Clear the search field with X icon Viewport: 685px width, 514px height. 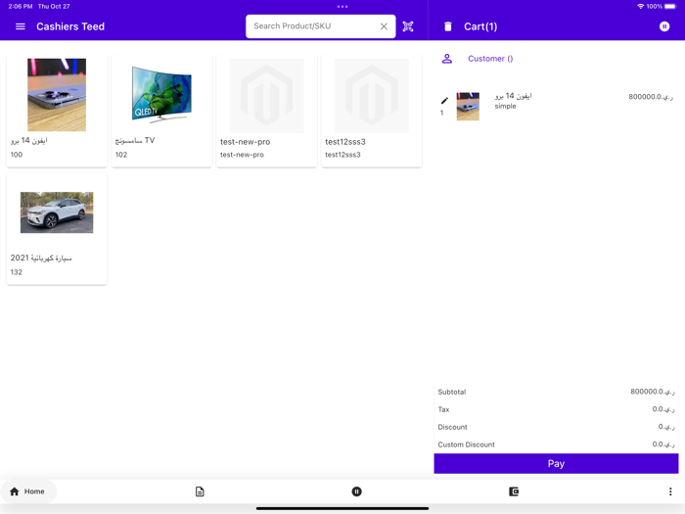[x=384, y=26]
